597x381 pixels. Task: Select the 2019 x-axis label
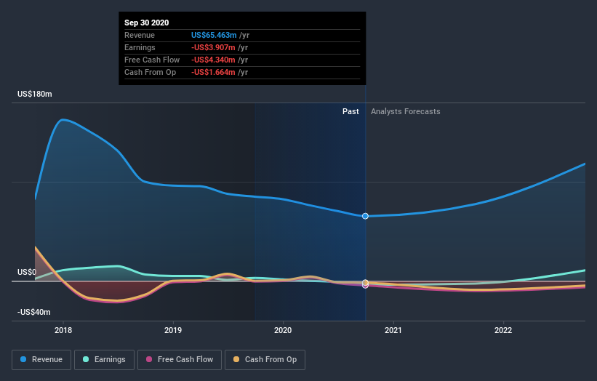pyautogui.click(x=173, y=330)
